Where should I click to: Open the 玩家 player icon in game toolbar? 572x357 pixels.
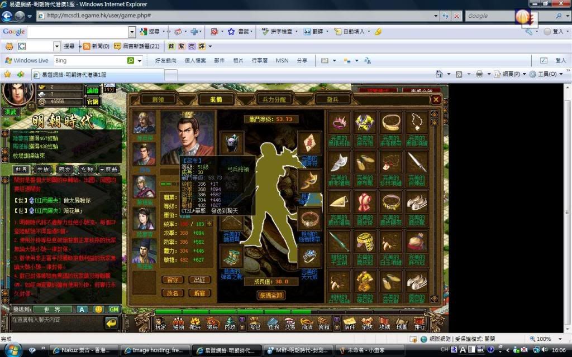pos(160,322)
